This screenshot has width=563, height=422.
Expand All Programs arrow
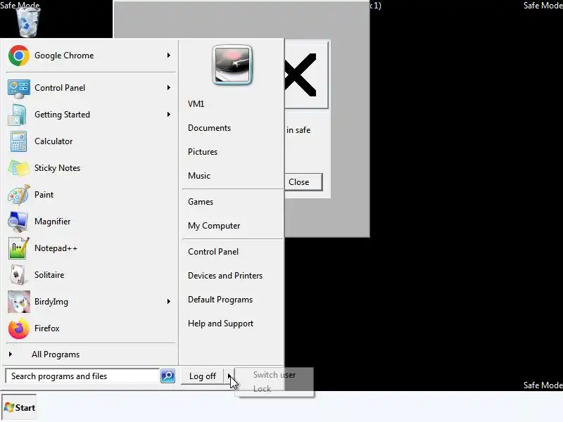(x=11, y=354)
